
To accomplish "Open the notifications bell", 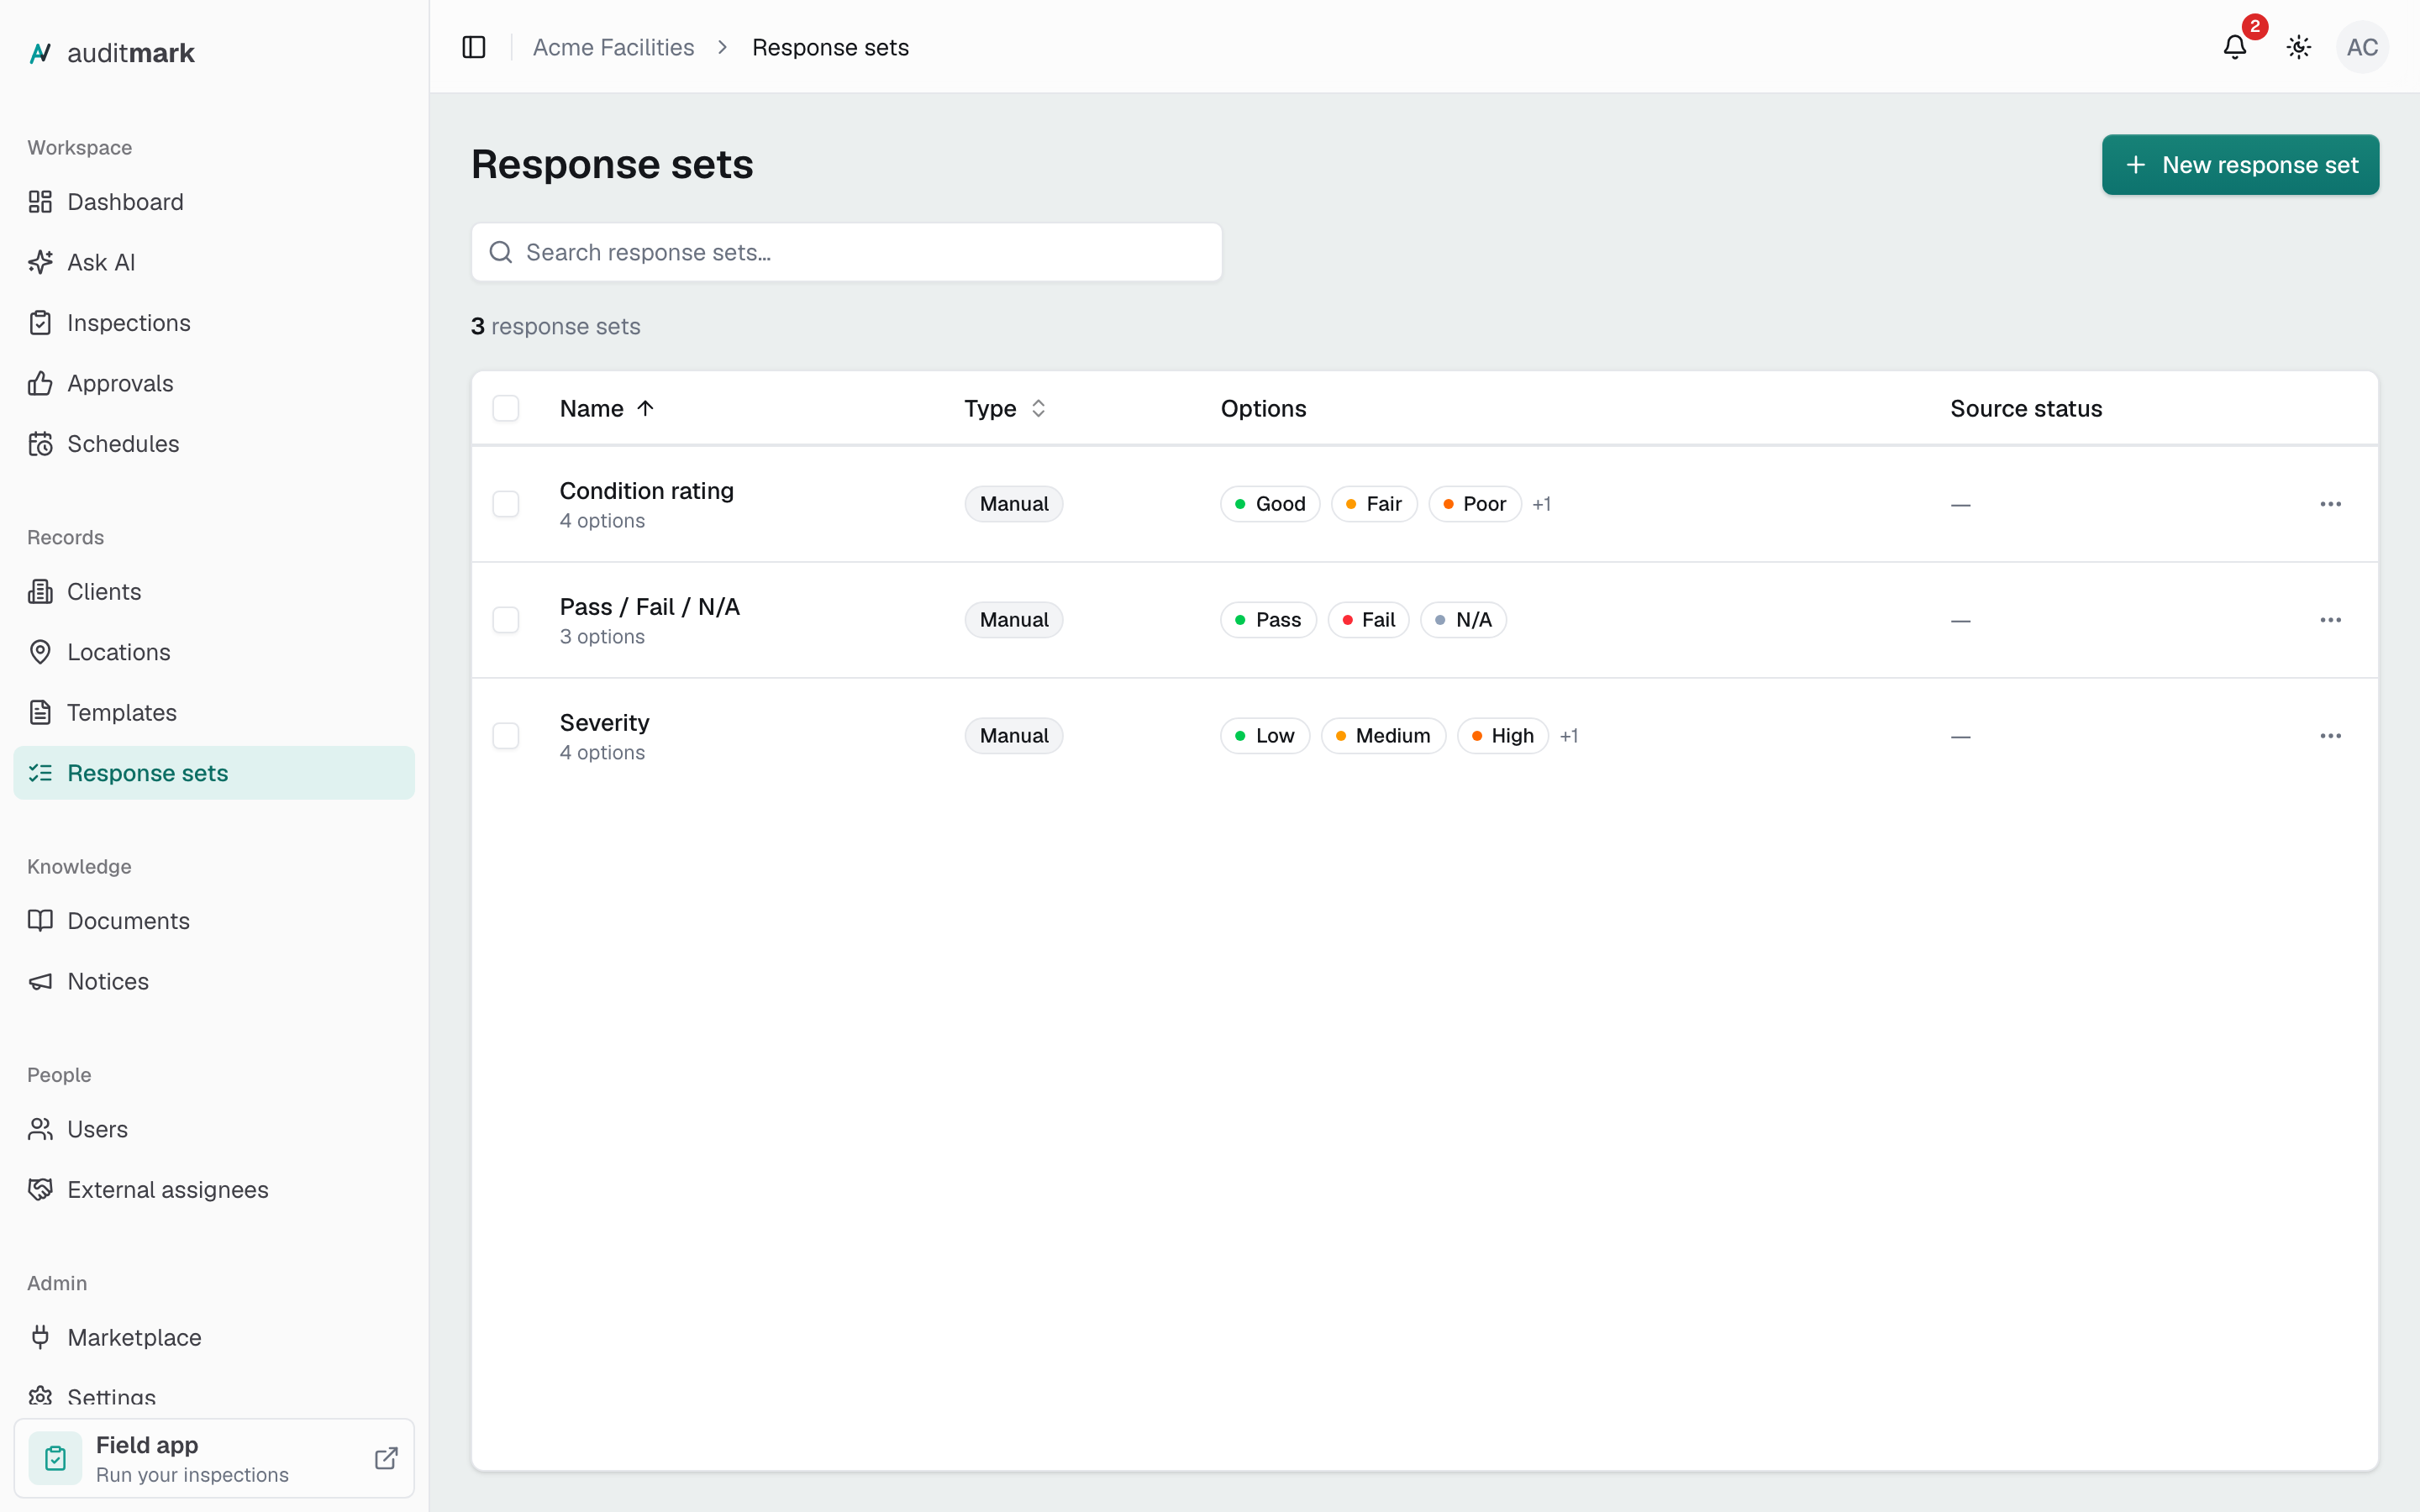I will tap(2234, 47).
